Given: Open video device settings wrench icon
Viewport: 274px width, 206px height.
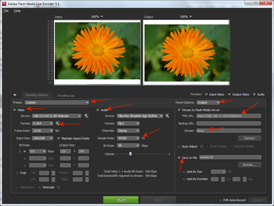Looking at the screenshot, I should coord(86,116).
